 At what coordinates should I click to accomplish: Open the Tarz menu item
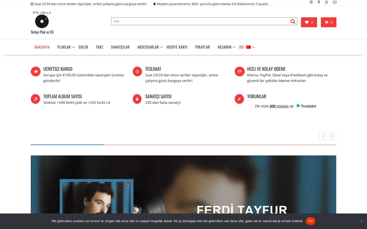pyautogui.click(x=100, y=47)
